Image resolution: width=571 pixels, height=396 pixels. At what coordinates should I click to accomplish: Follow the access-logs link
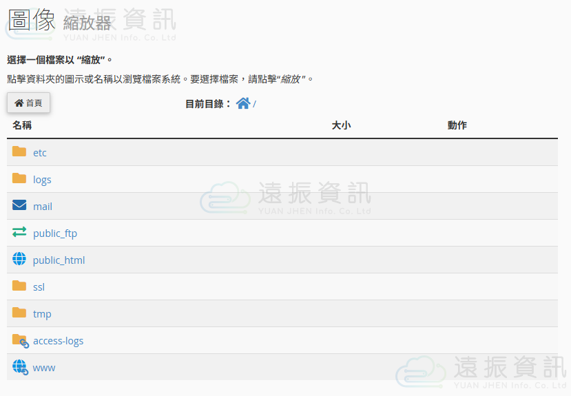(58, 341)
